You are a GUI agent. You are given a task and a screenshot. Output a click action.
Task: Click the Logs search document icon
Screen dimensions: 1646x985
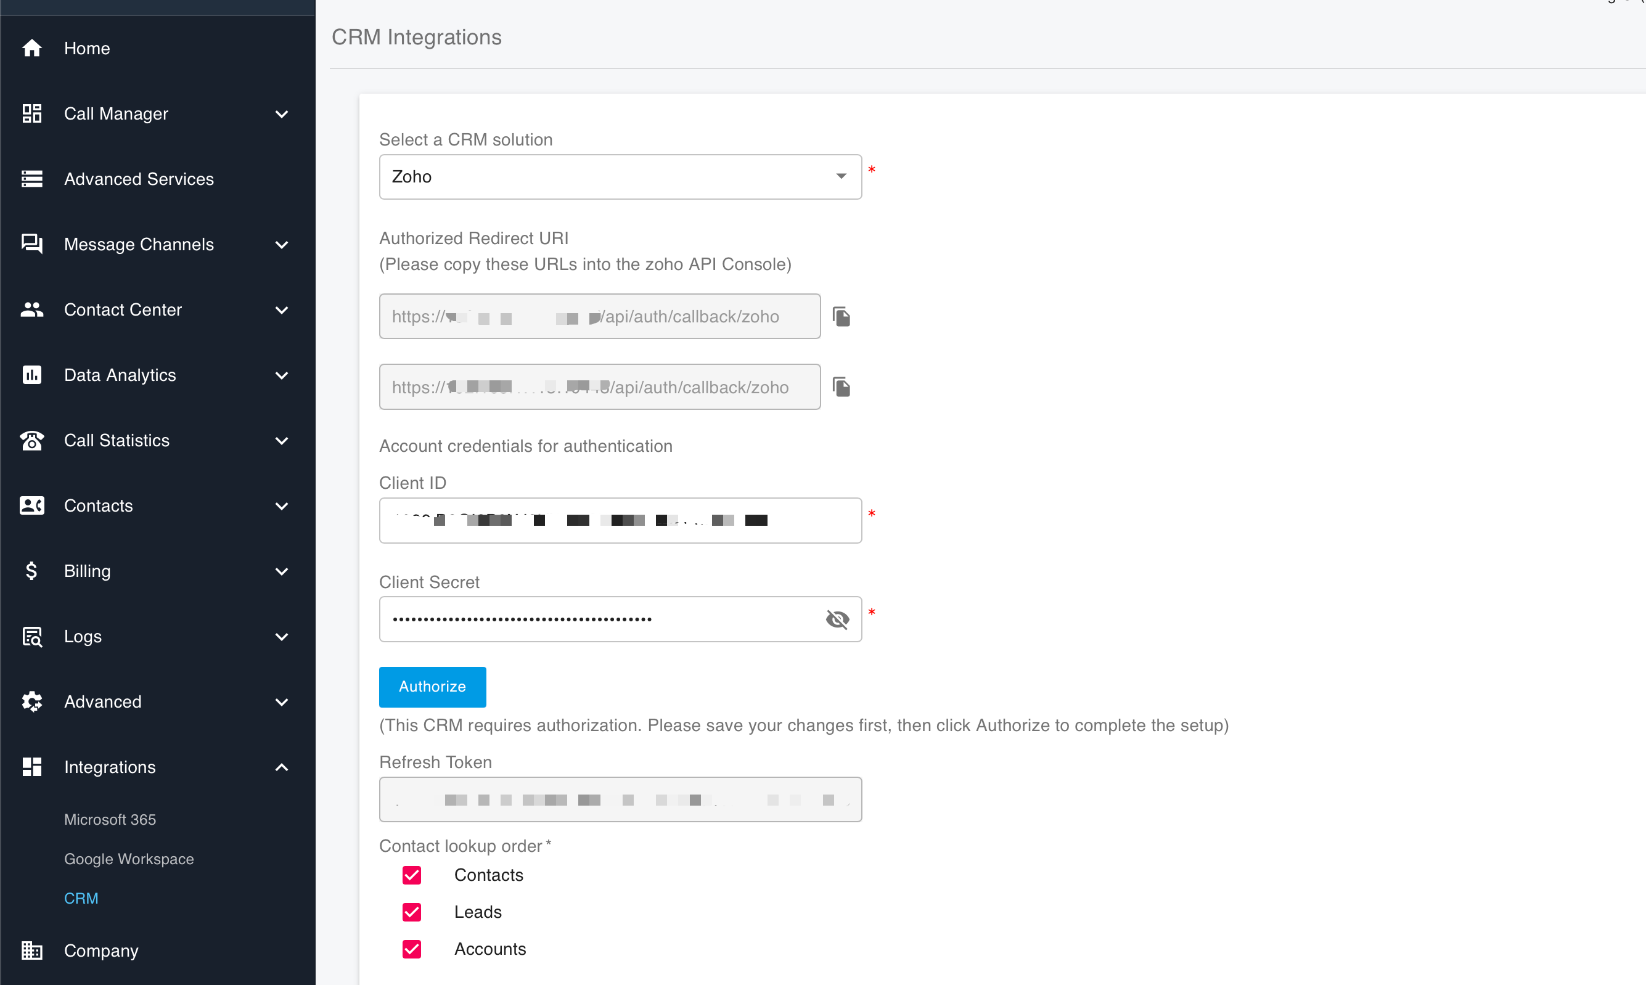click(x=31, y=637)
